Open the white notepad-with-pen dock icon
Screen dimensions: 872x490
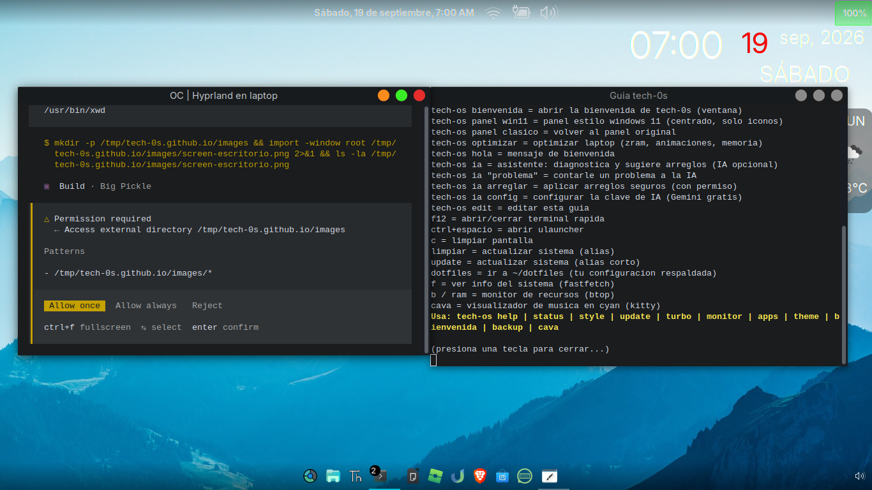[x=549, y=476]
